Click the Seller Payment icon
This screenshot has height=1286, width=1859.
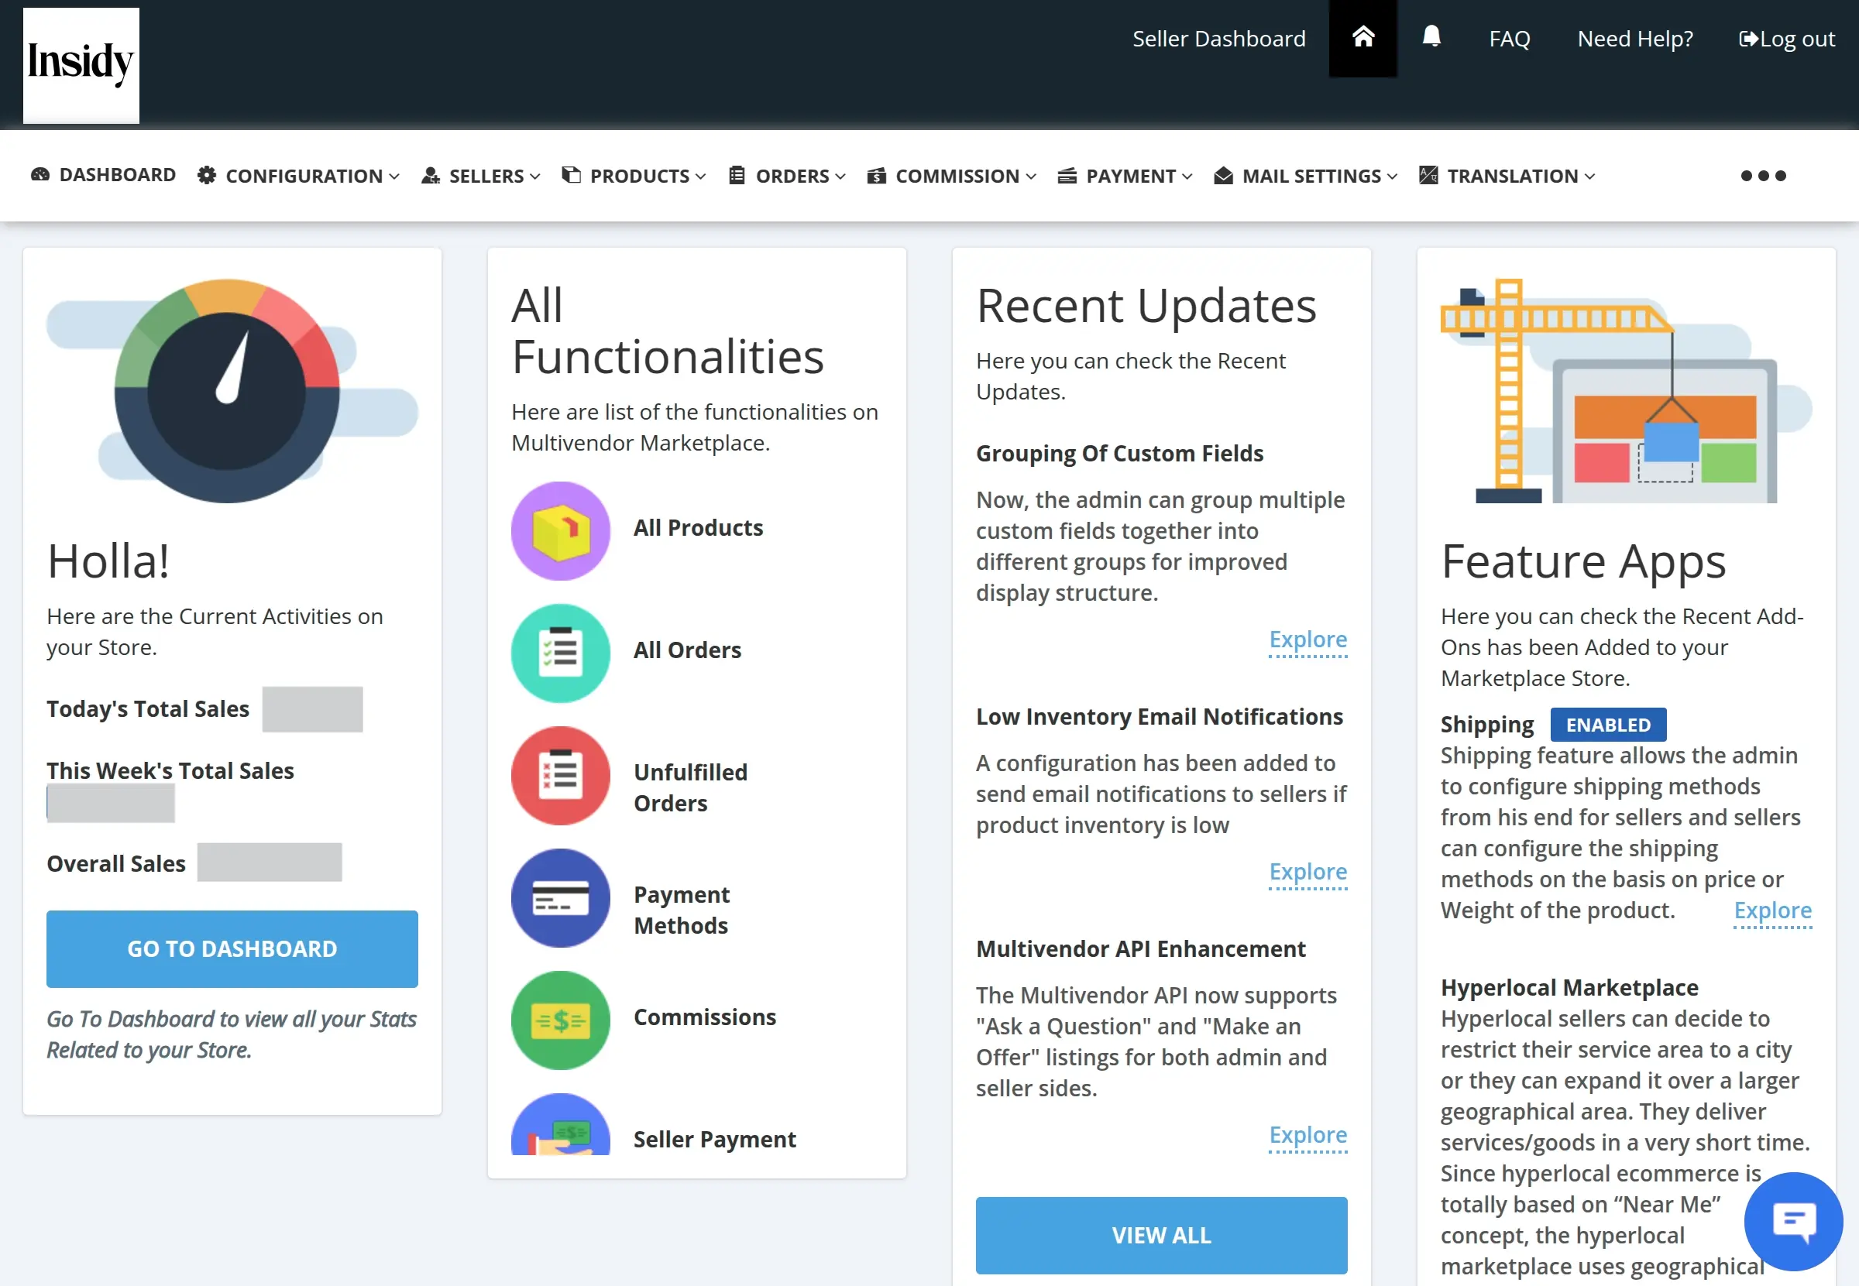pyautogui.click(x=560, y=1128)
